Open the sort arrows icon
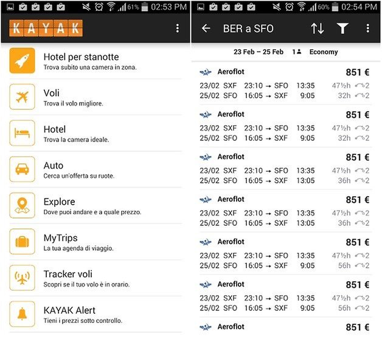382x337 pixels. point(318,29)
